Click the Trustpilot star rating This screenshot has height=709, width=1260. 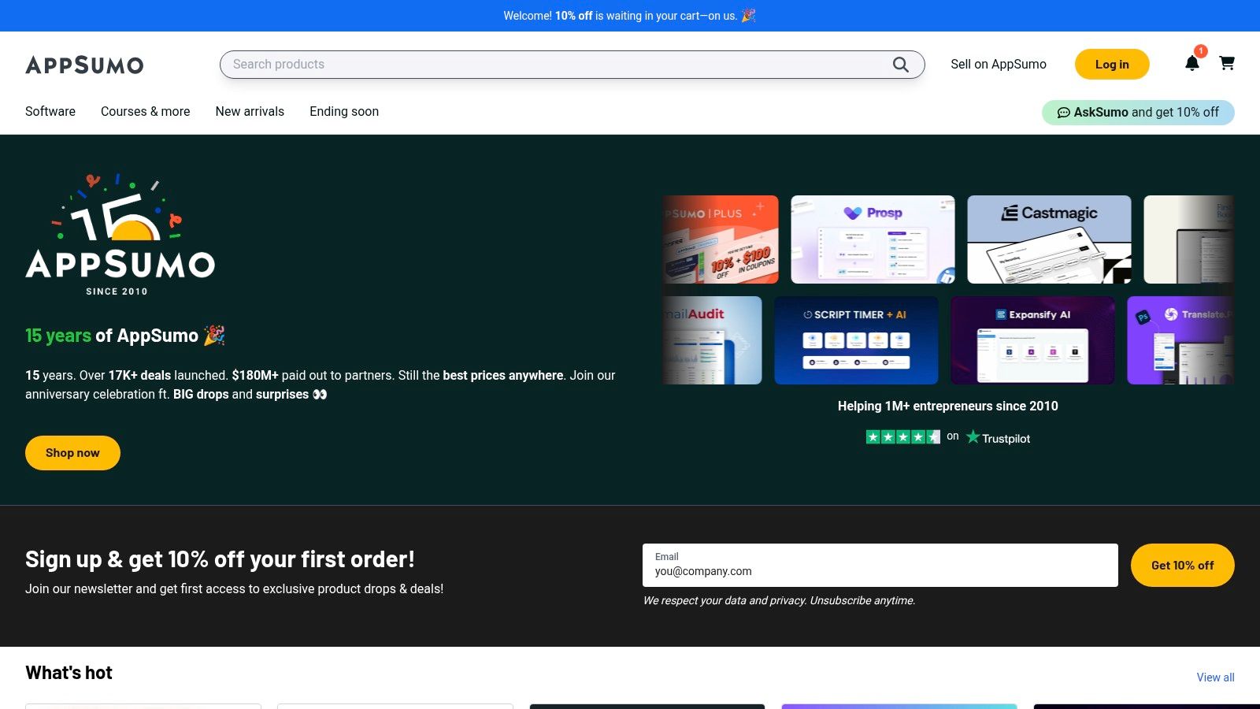coord(903,436)
